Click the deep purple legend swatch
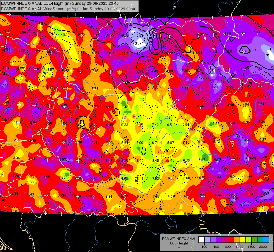This screenshot has width=274, height=252. tap(219, 240)
